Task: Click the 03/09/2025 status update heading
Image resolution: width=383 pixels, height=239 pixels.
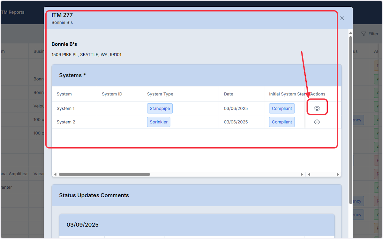Action: pyautogui.click(x=83, y=225)
